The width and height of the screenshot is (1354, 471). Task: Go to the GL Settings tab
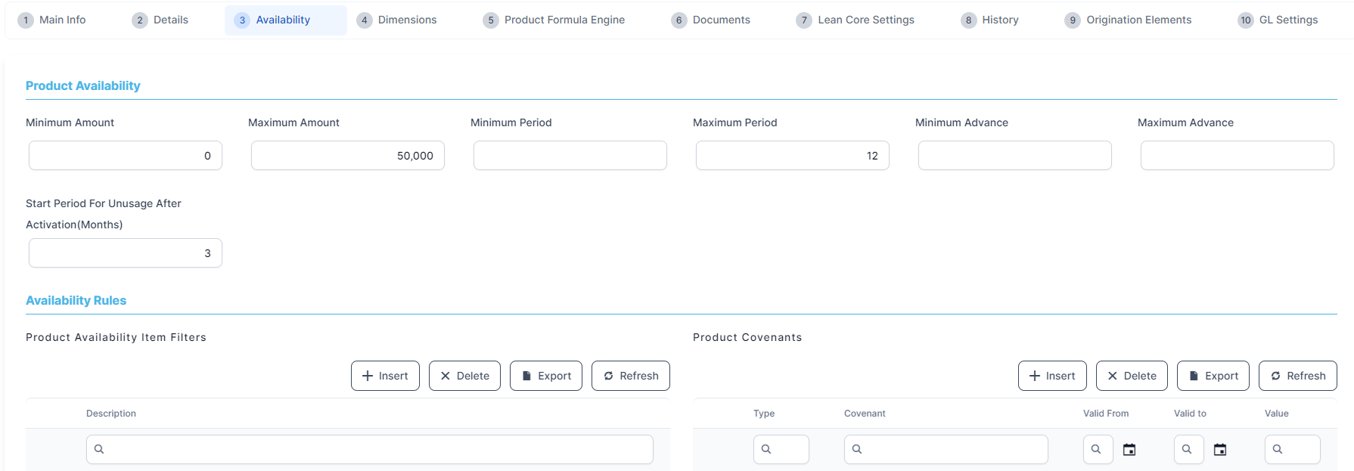coord(1278,20)
